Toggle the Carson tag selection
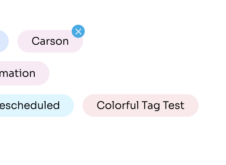The width and height of the screenshot is (226, 165). pyautogui.click(x=50, y=41)
